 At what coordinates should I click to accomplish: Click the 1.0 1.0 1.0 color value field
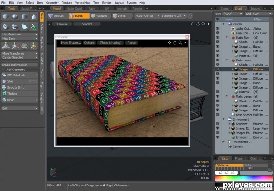point(227,173)
